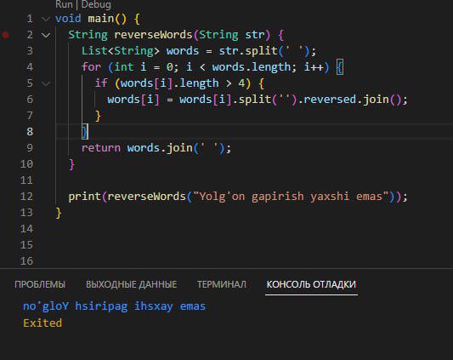Viewport: 453px width, 360px height.
Task: Click the reversed property on line 6
Action: click(330, 100)
